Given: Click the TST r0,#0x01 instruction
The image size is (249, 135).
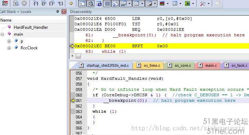Looking at the screenshot, I should (x=155, y=24).
